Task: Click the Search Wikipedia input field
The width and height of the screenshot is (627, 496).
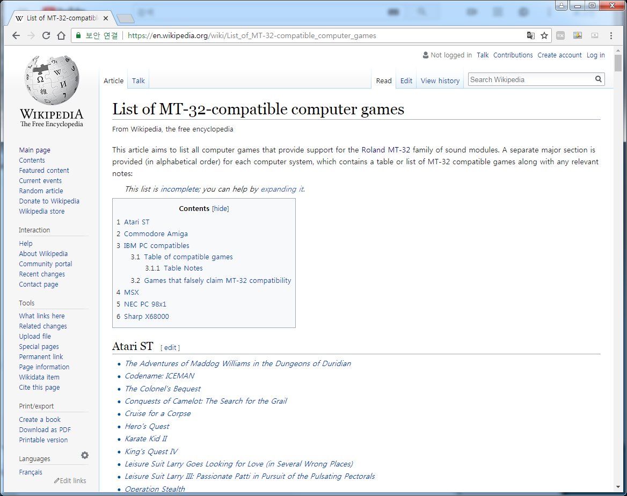Action: [x=531, y=79]
